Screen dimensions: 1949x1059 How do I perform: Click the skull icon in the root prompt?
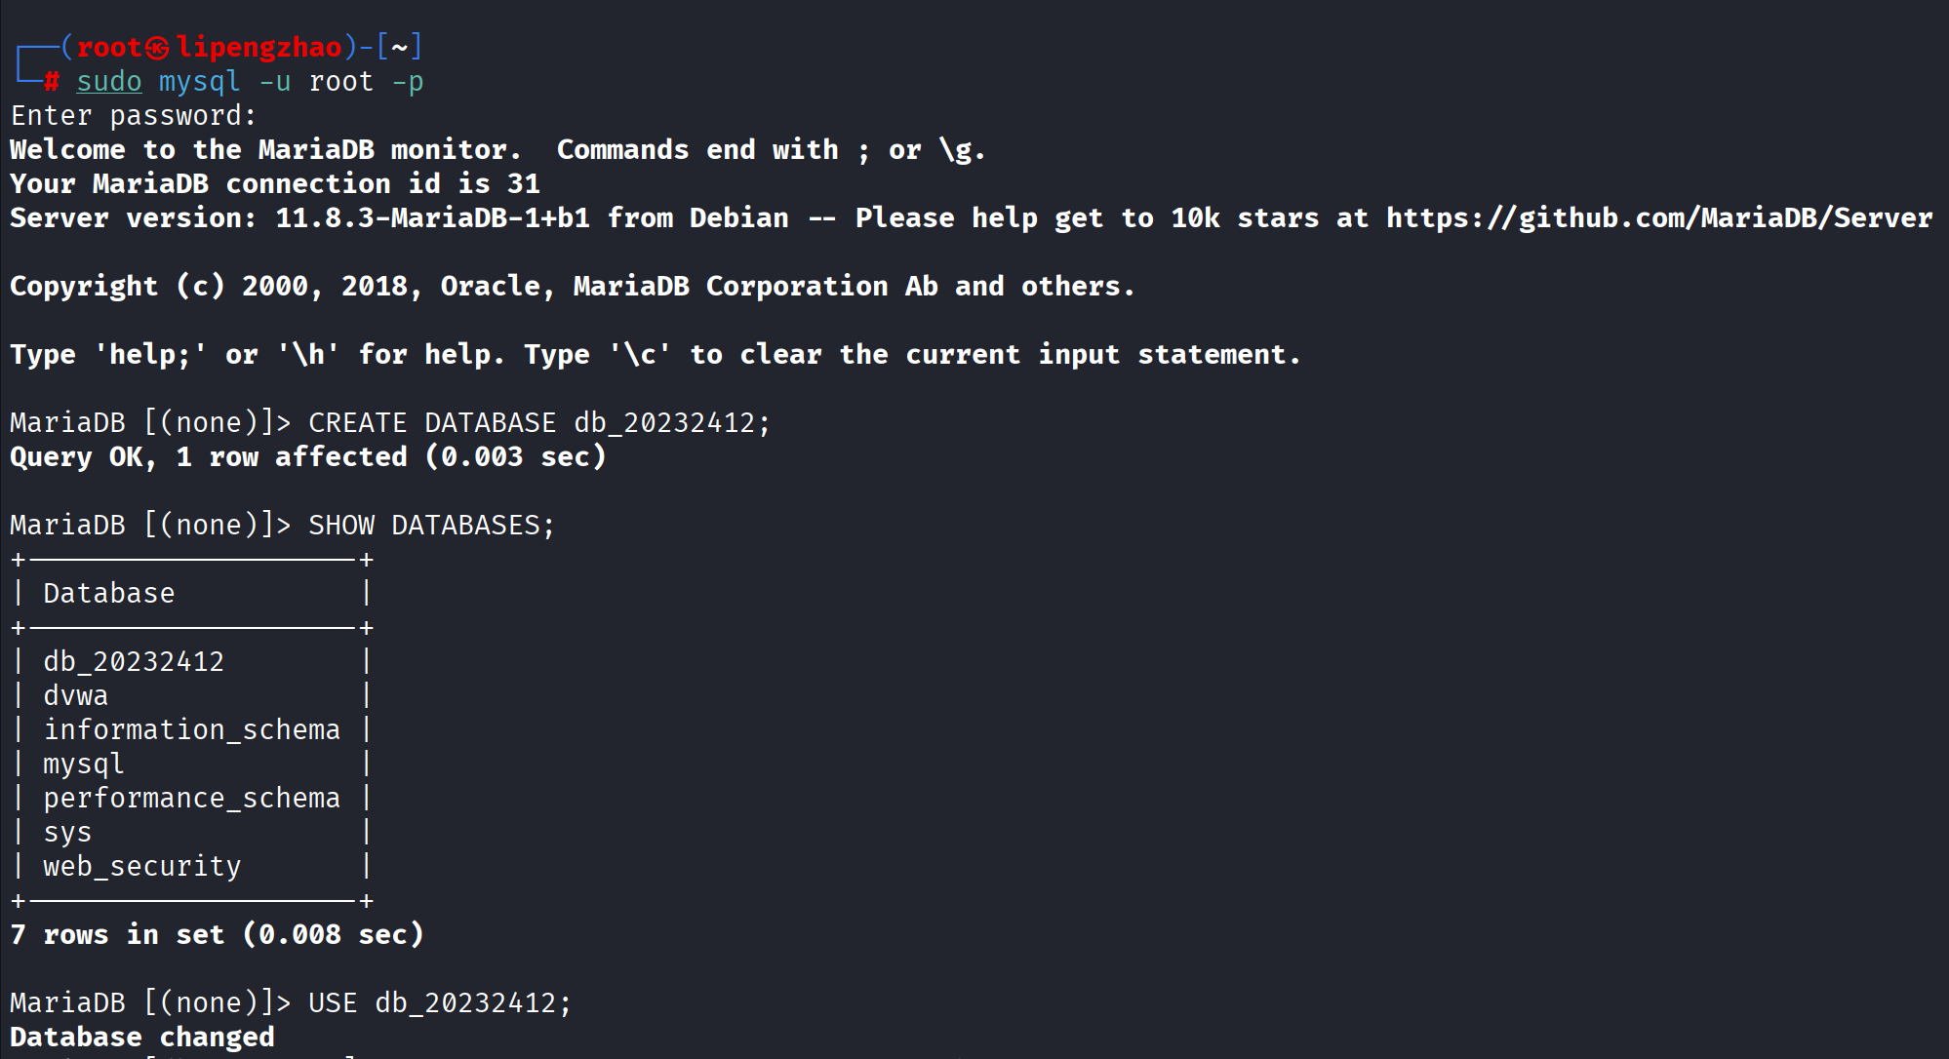point(158,48)
